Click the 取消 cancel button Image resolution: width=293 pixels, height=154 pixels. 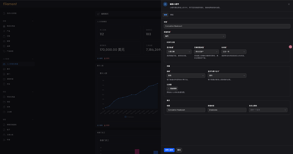pos(179,150)
